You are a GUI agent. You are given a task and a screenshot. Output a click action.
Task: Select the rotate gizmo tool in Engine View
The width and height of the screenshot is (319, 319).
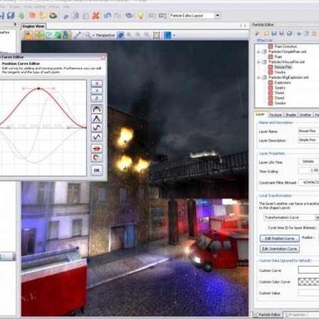coord(49,35)
